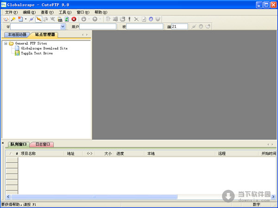Click the download arrow toolbar icon
The height and width of the screenshot is (208, 278).
tap(83, 19)
